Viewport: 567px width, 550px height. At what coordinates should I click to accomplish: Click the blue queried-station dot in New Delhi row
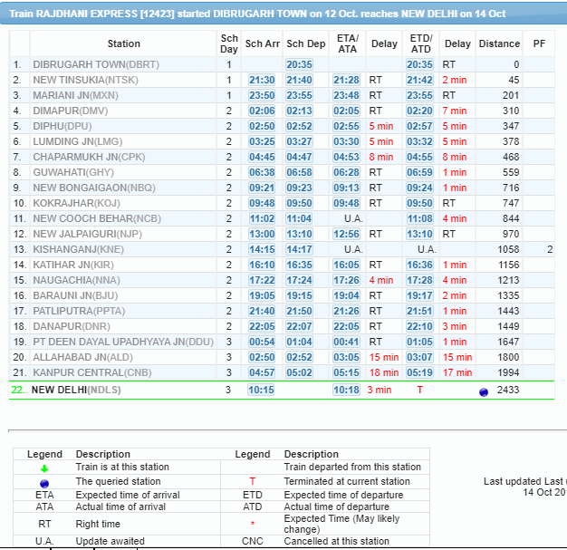point(484,392)
